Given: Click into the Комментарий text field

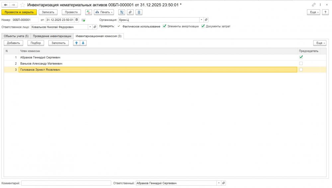Looking at the screenshot, I should (66, 183).
